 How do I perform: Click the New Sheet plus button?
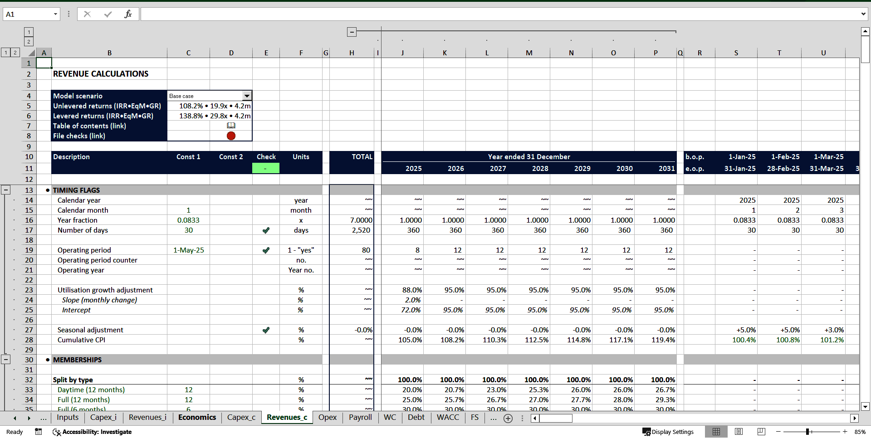[x=508, y=419]
